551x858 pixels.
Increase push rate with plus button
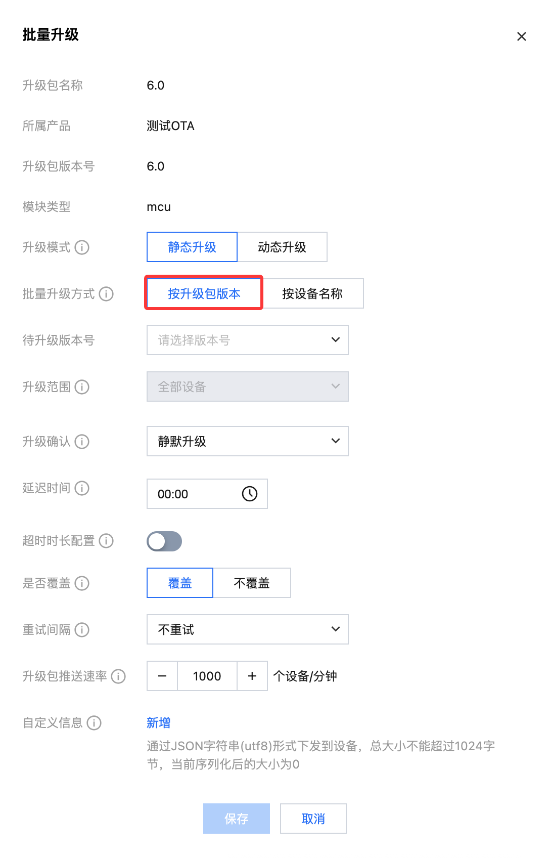[x=252, y=676]
